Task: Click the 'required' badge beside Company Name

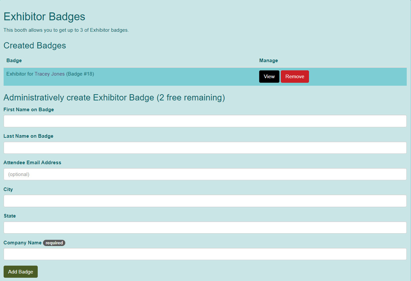Action: pos(54,243)
